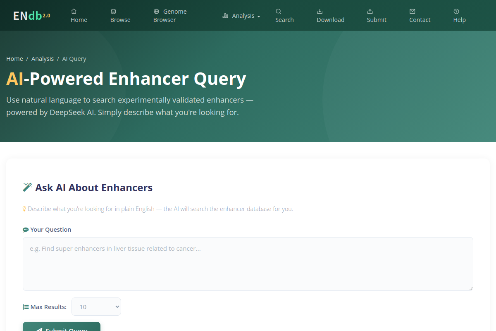Click the Max Results label
Image resolution: width=496 pixels, height=331 pixels.
point(48,307)
